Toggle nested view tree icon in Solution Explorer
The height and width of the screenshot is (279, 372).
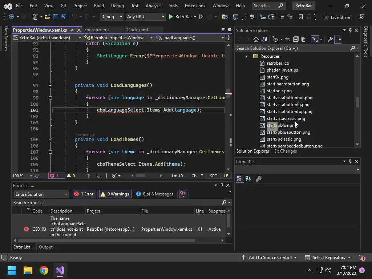tap(315, 39)
